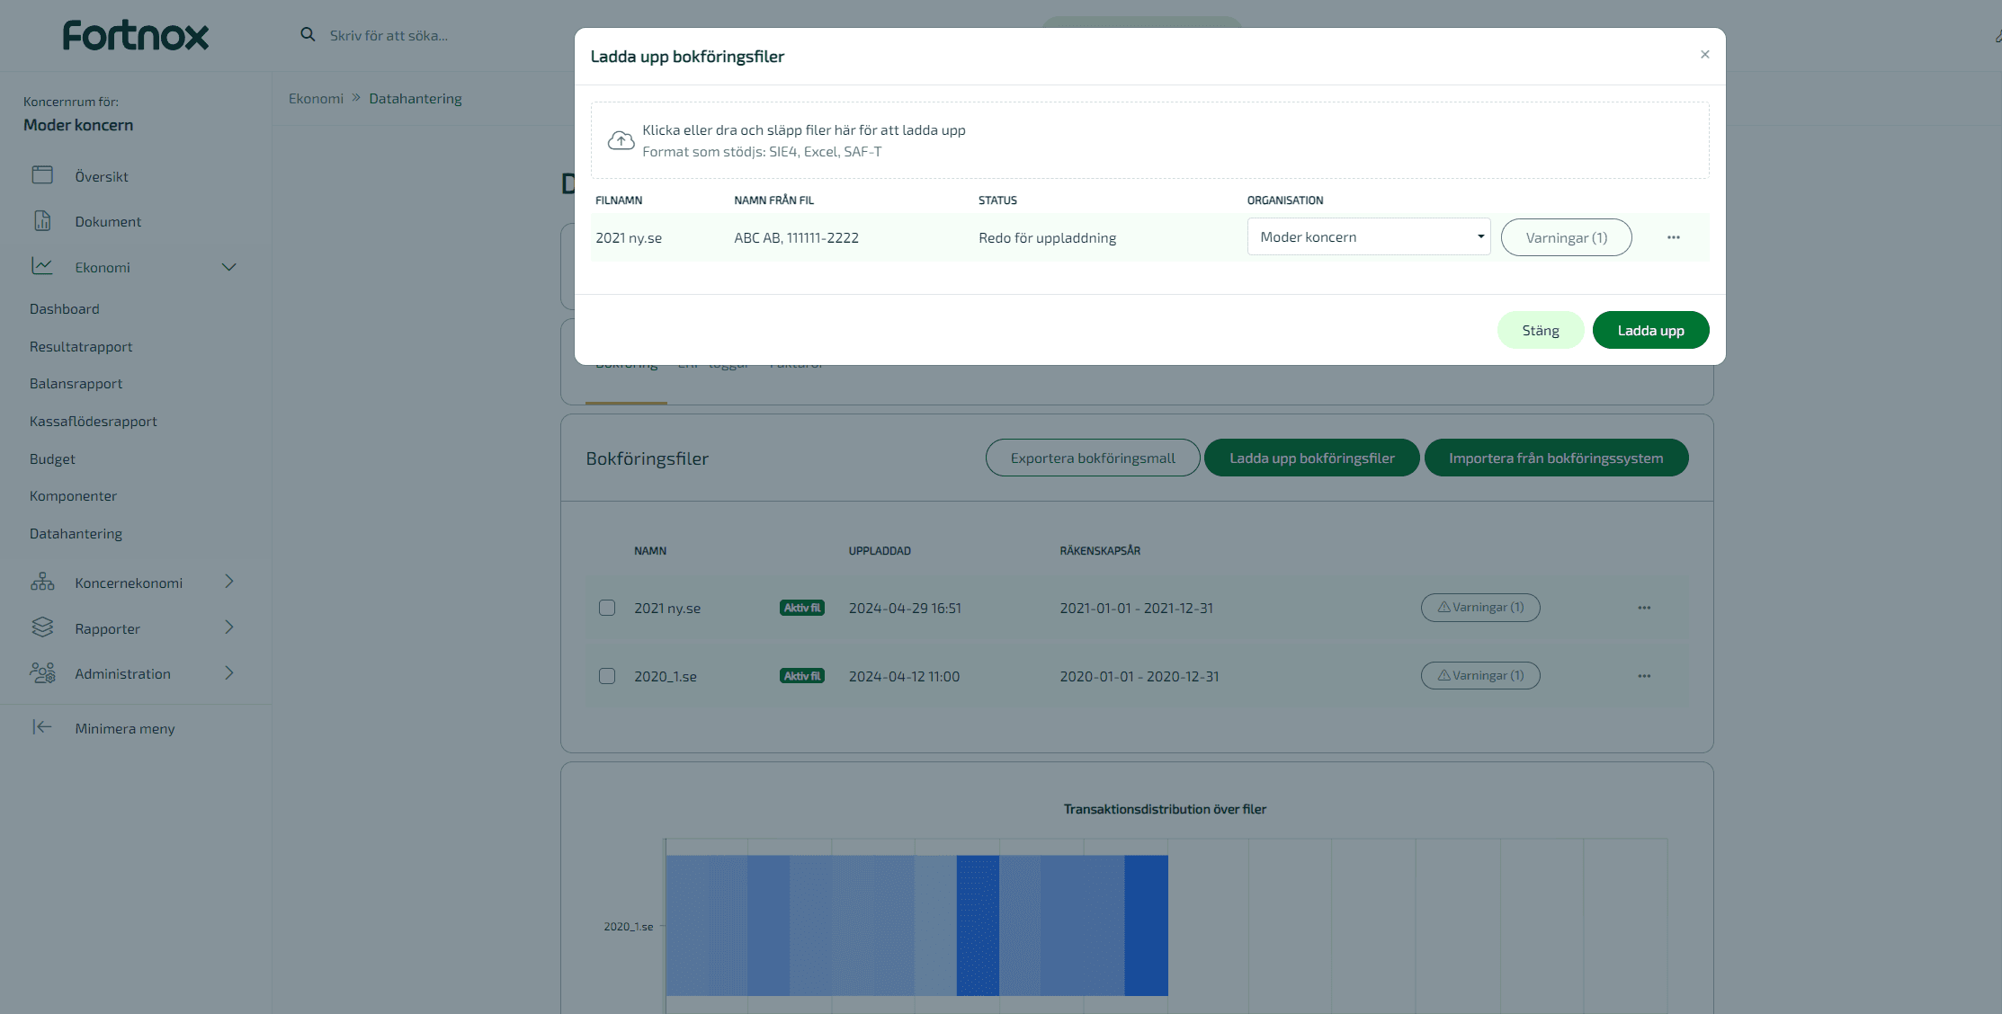Click the Namn column header

click(649, 551)
